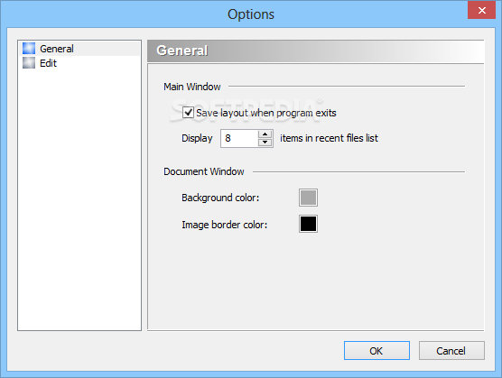Click the Main Window section label
Screen dimensions: 502x378
(x=192, y=87)
